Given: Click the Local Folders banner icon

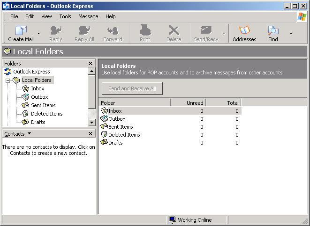Looking at the screenshot, I should tap(7, 51).
